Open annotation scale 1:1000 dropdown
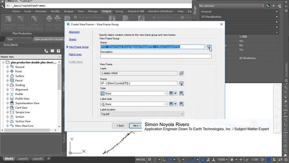This screenshot has height=163, width=289. coord(222,159)
